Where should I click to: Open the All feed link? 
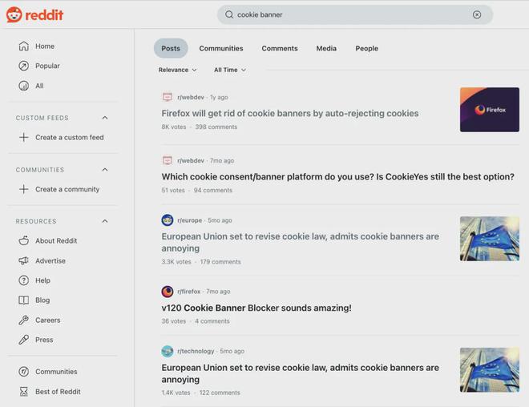pos(39,86)
